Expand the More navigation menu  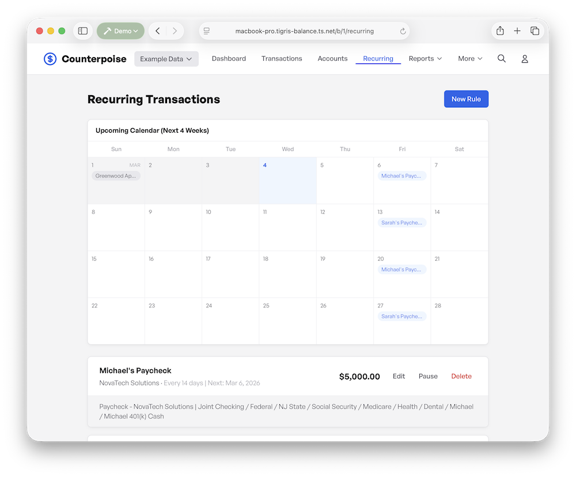470,59
